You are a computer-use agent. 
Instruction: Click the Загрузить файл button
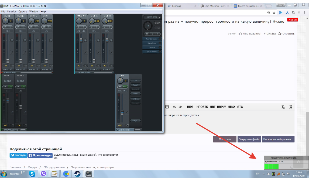pos(249,139)
